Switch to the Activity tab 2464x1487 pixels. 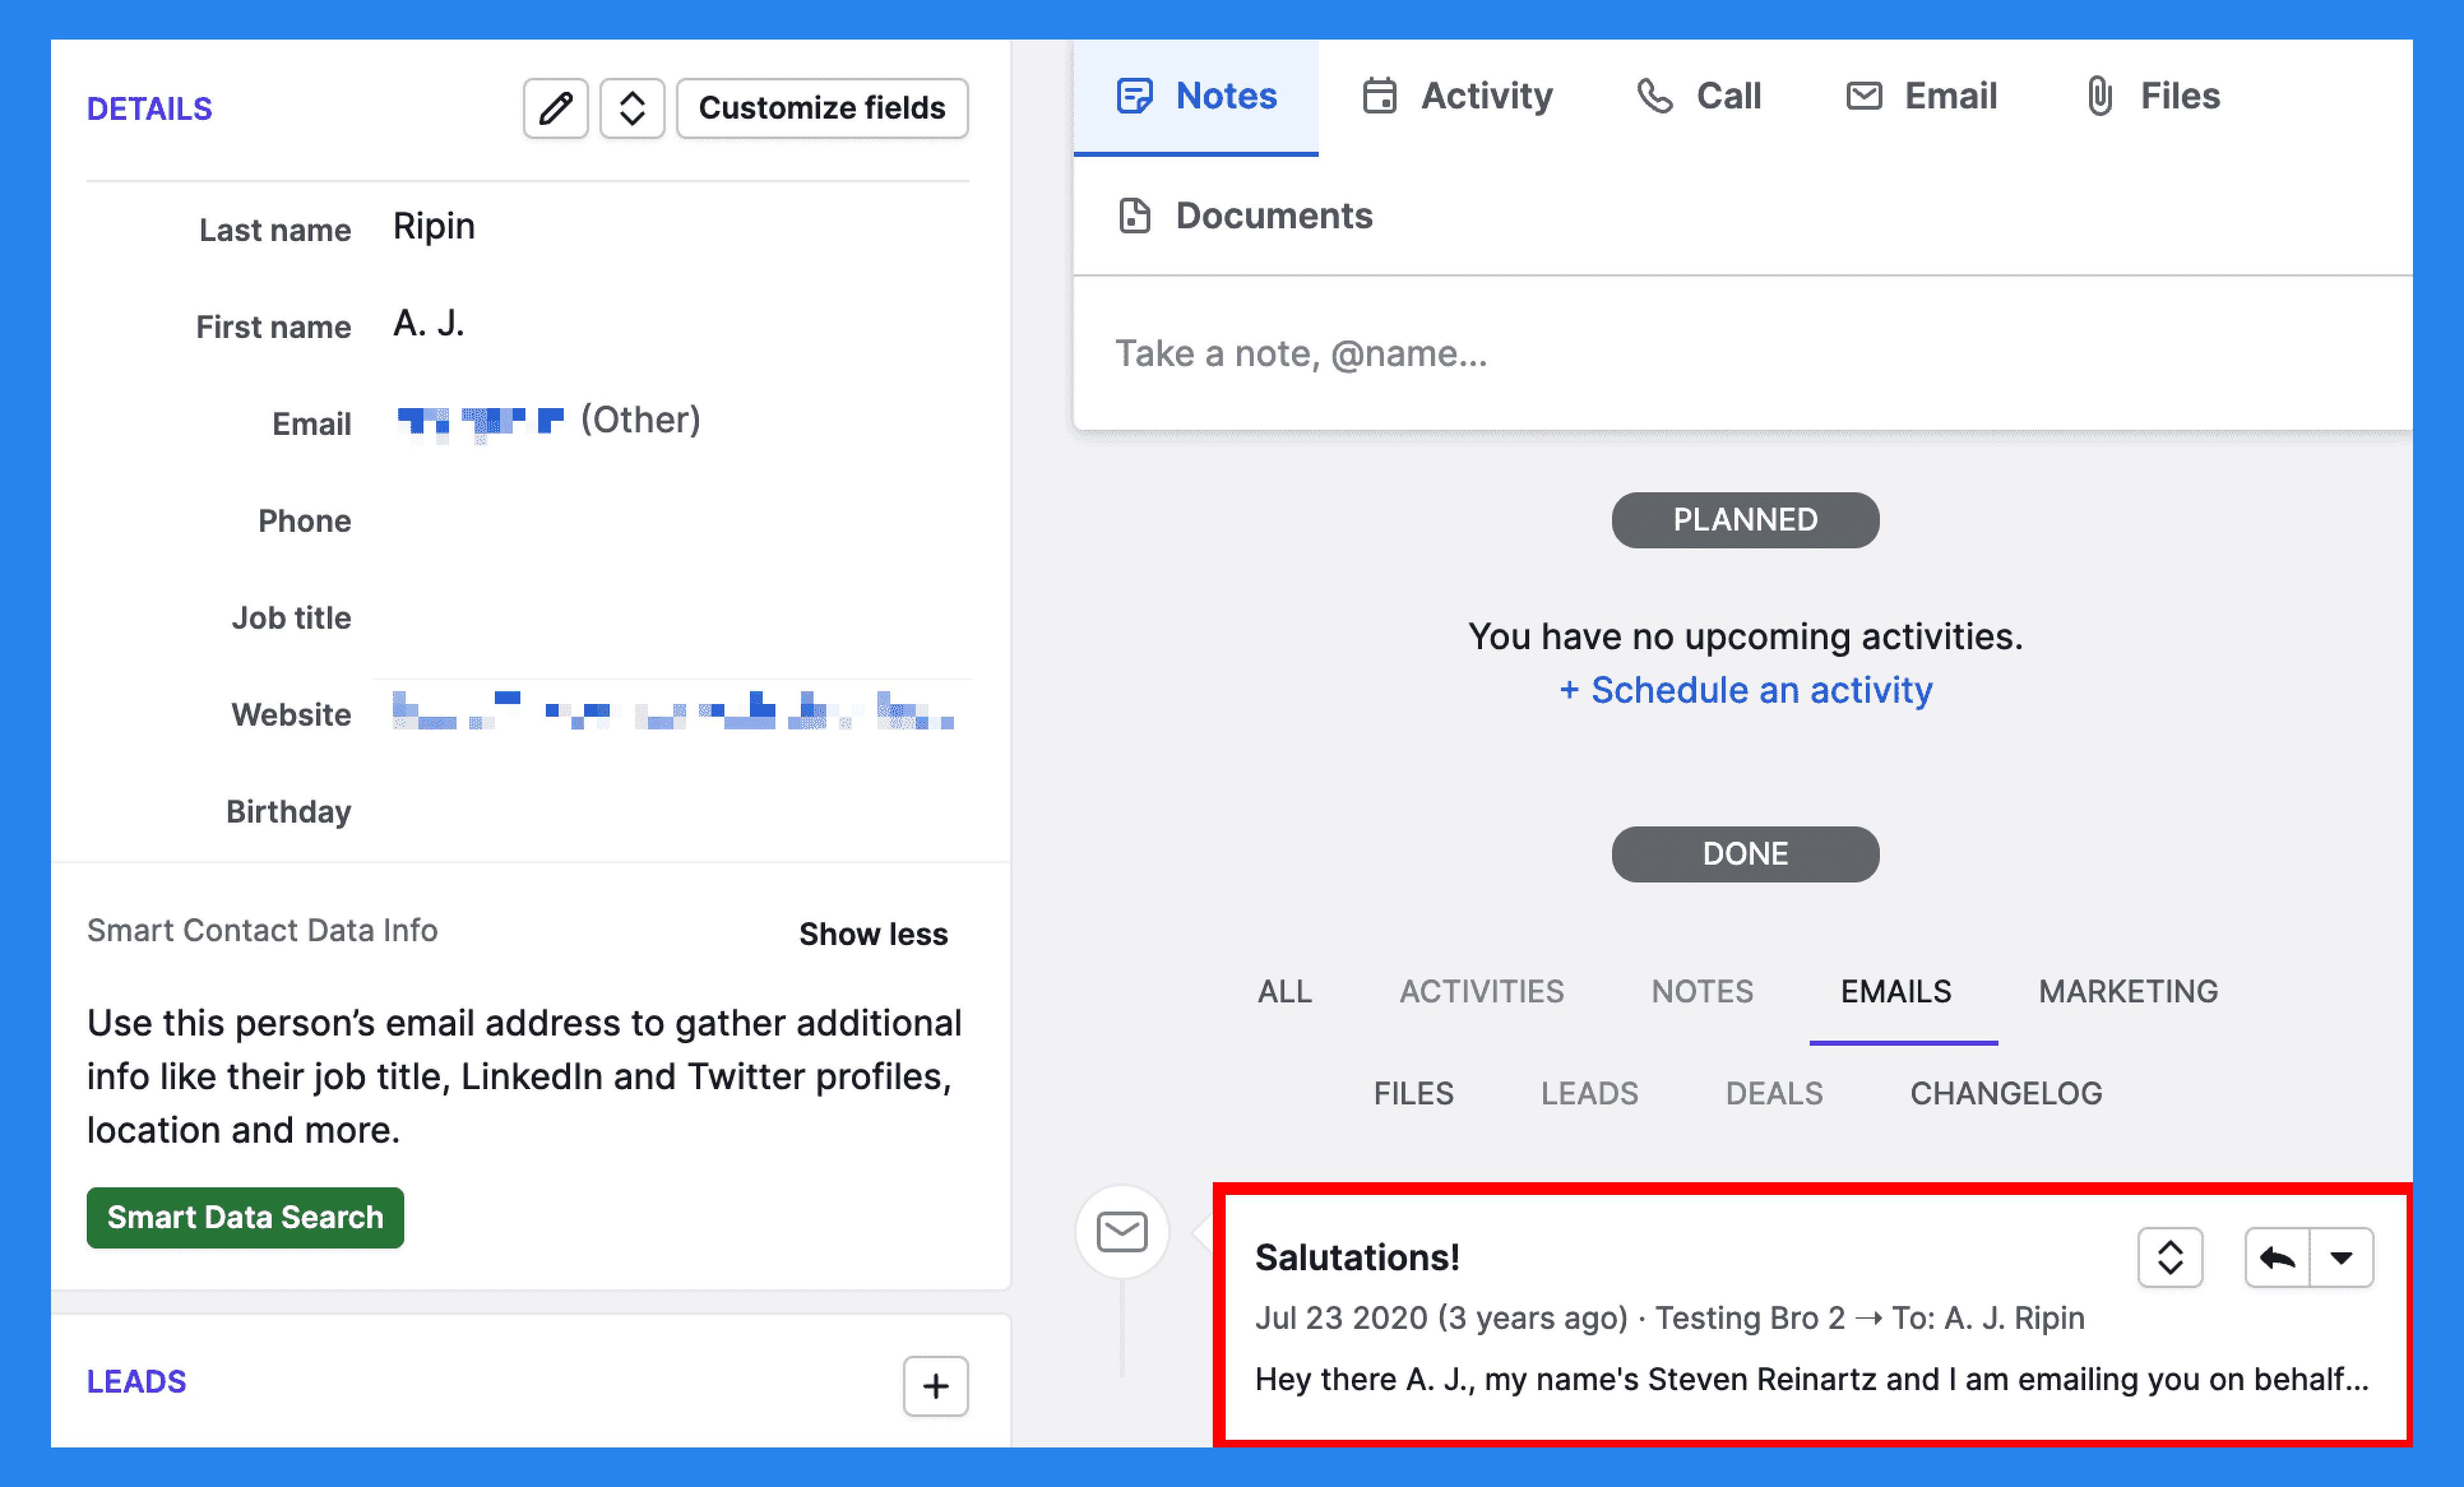[x=1457, y=97]
